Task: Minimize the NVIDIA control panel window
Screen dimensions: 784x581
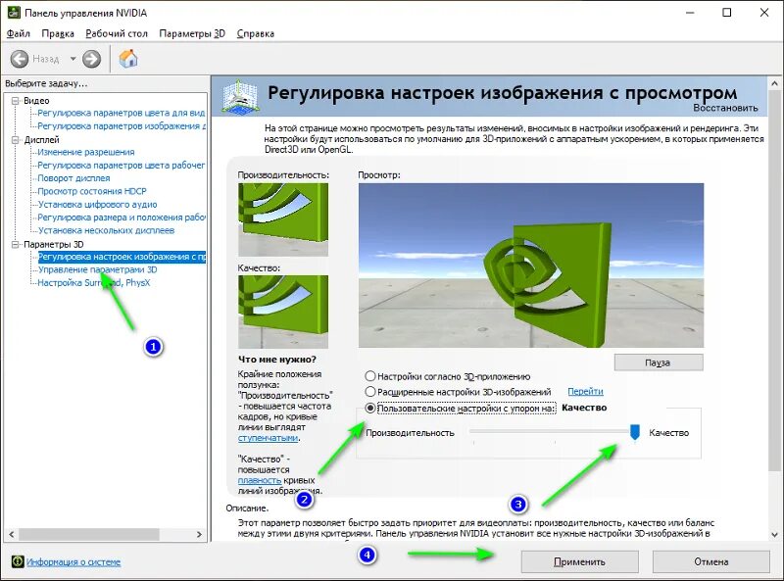Action: tap(691, 13)
